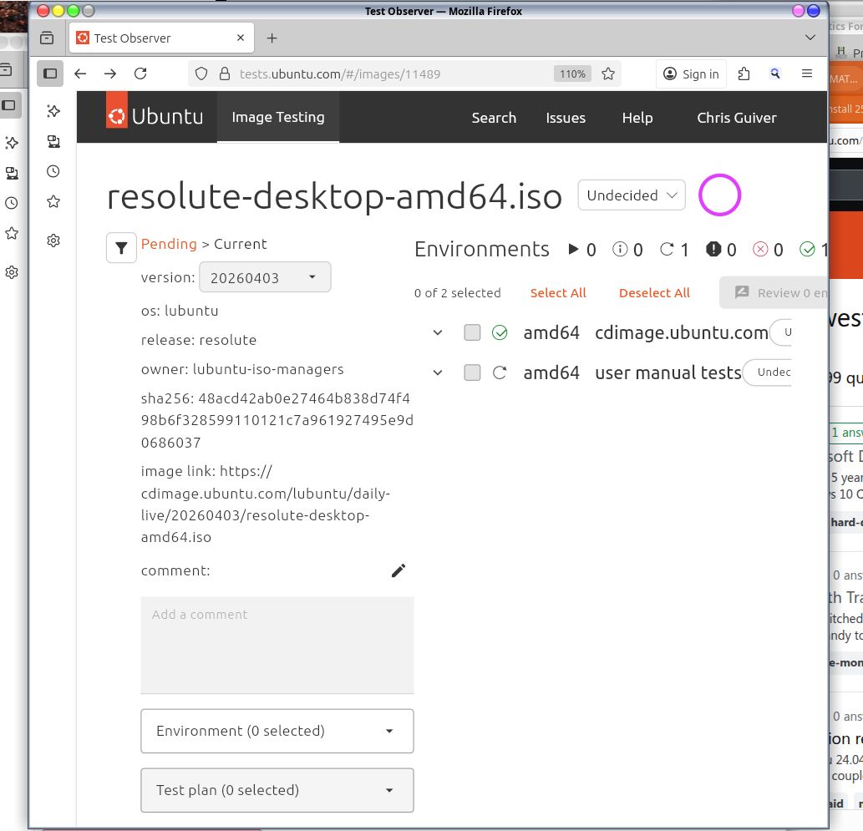Image resolution: width=863 pixels, height=831 pixels.
Task: Open the Image Testing tab
Action: pyautogui.click(x=277, y=117)
